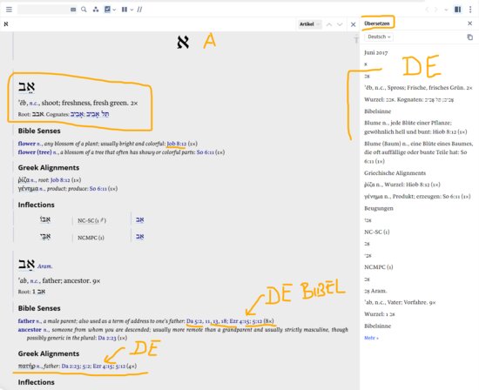Open the Job 8:12 flower reference link
Image resolution: width=479 pixels, height=390 pixels.
(x=177, y=144)
